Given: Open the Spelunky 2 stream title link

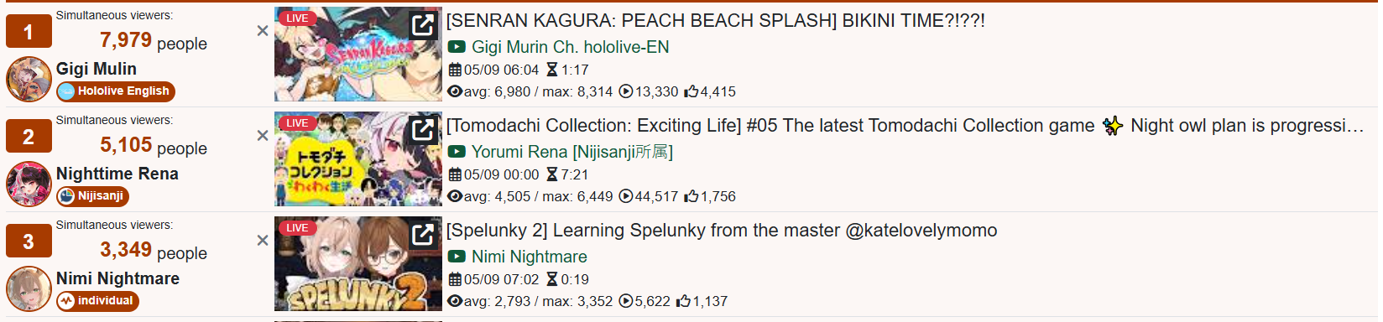Looking at the screenshot, I should 722,231.
